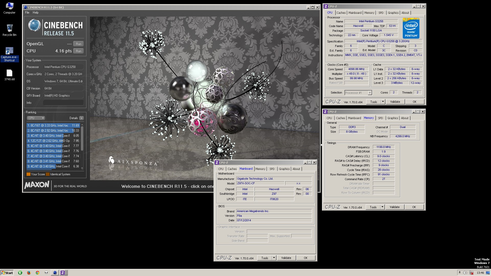Screen dimensions: 491x276
Task: Open Processor #1 selection dropdown
Action: click(x=358, y=93)
